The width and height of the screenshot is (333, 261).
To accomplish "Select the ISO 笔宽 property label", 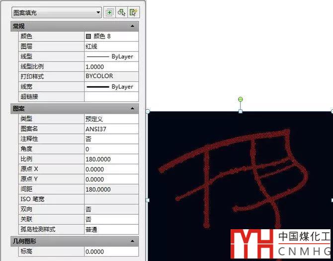I will (32, 199).
